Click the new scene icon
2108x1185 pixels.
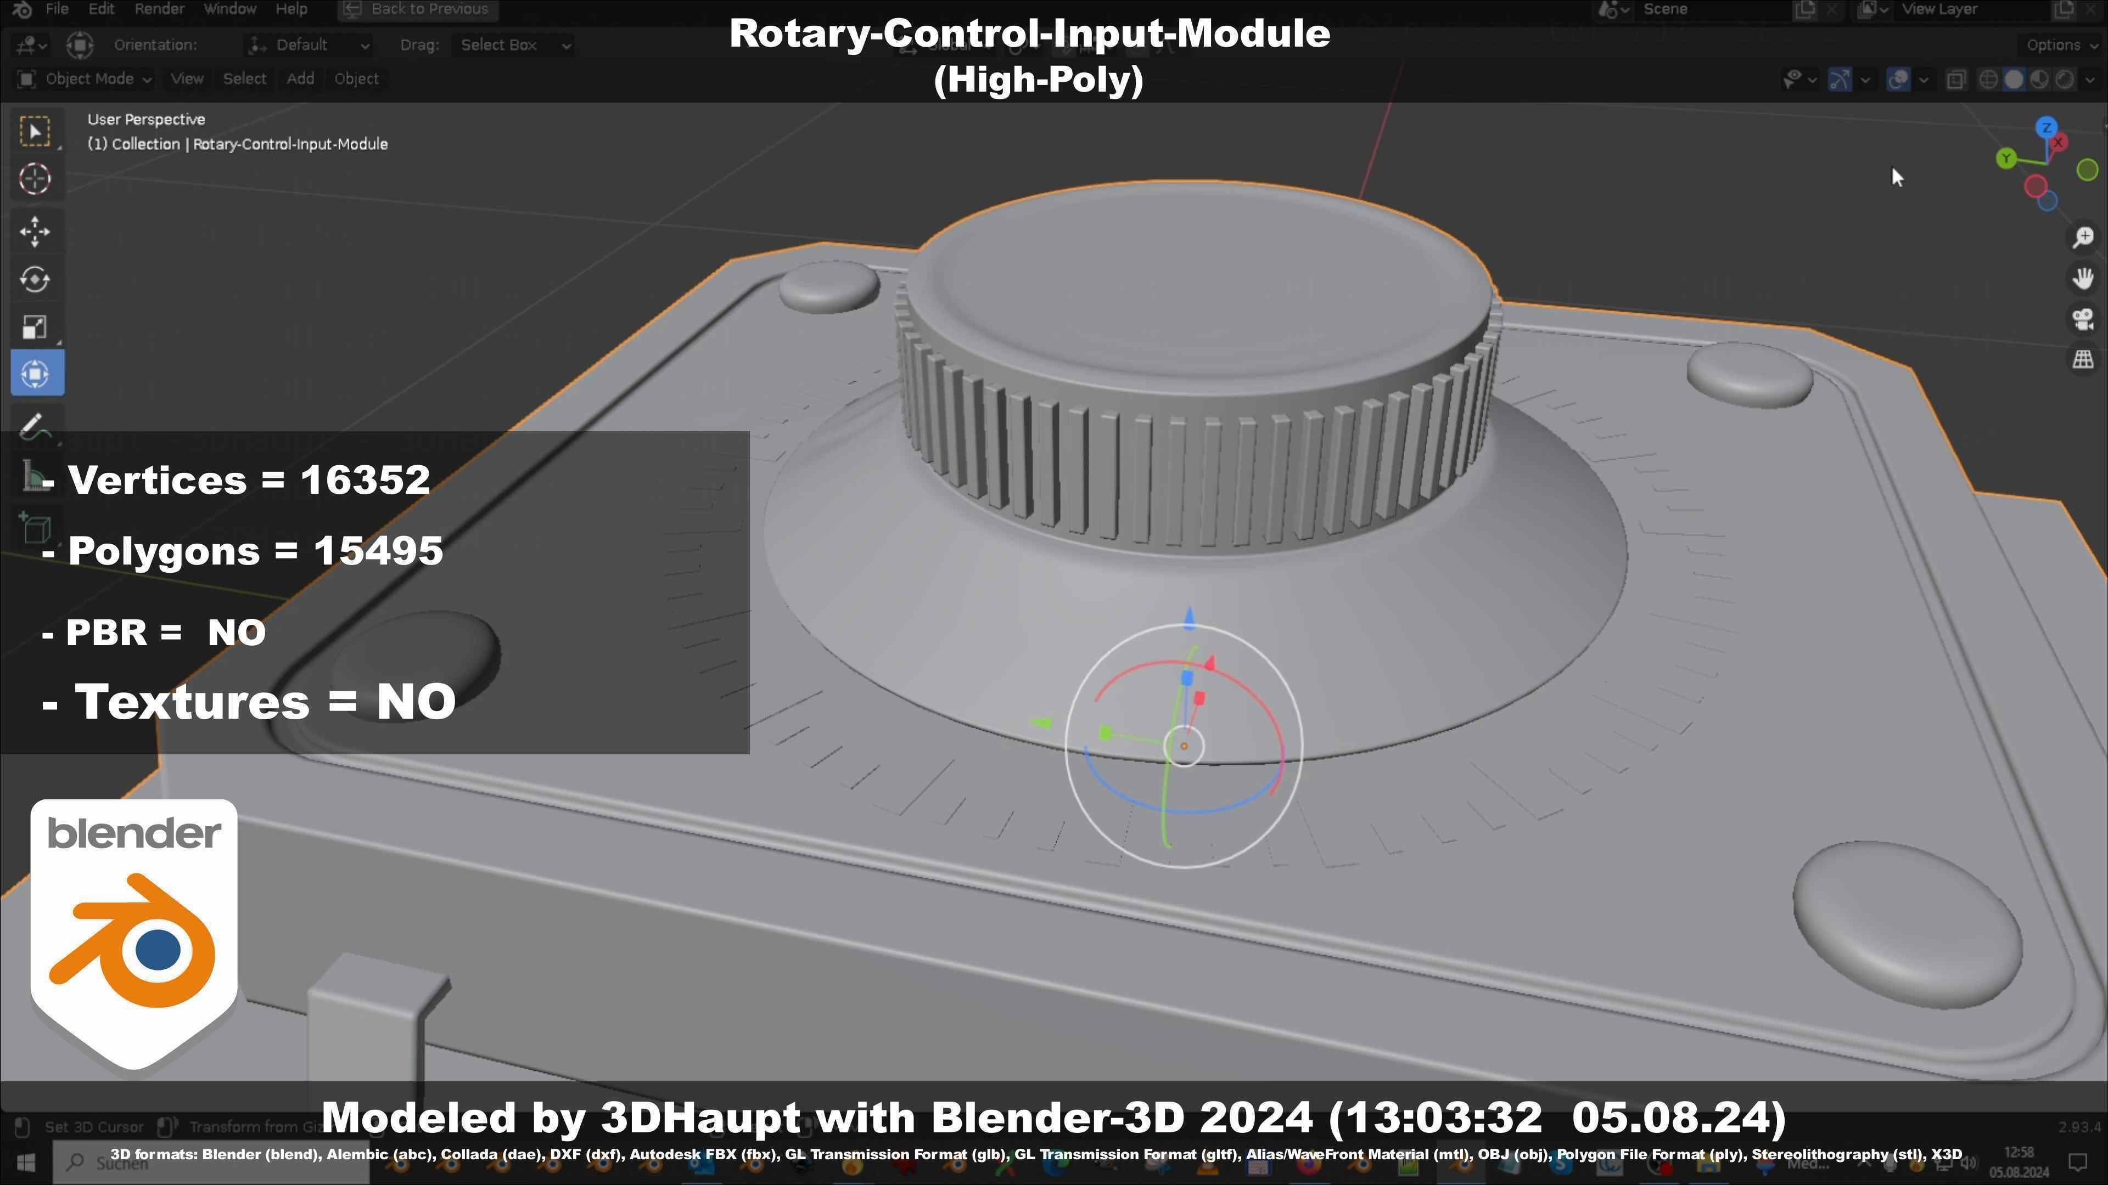[x=1804, y=9]
